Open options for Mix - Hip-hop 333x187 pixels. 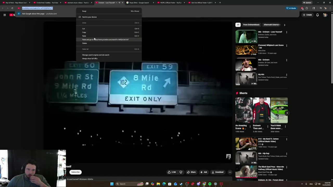[x=287, y=154]
